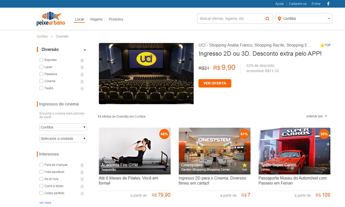Click the 61% discount badge on Cinesystem card
345x207 pixels.
[x=244, y=134]
